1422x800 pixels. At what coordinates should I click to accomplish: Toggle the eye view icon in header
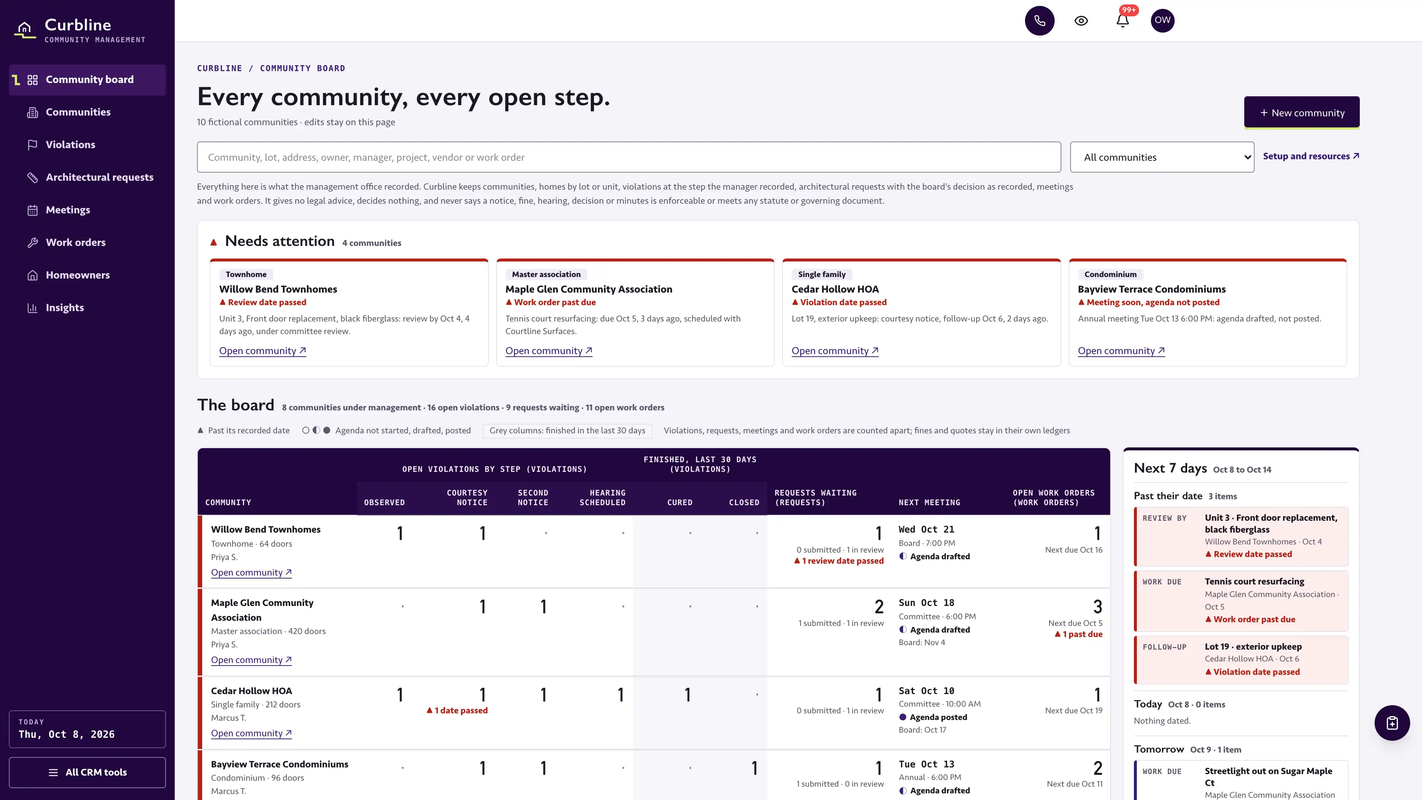[x=1081, y=20]
